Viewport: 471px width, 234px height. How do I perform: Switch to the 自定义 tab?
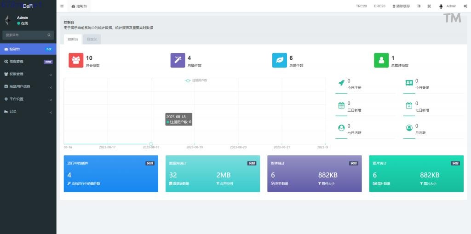92,40
